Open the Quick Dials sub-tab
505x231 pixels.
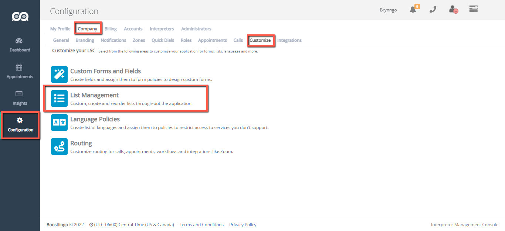click(x=163, y=40)
